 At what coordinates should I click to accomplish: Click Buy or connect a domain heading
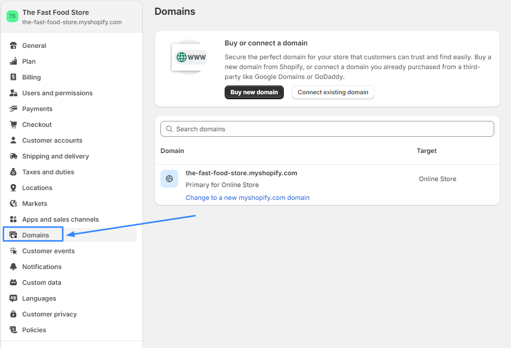[266, 43]
